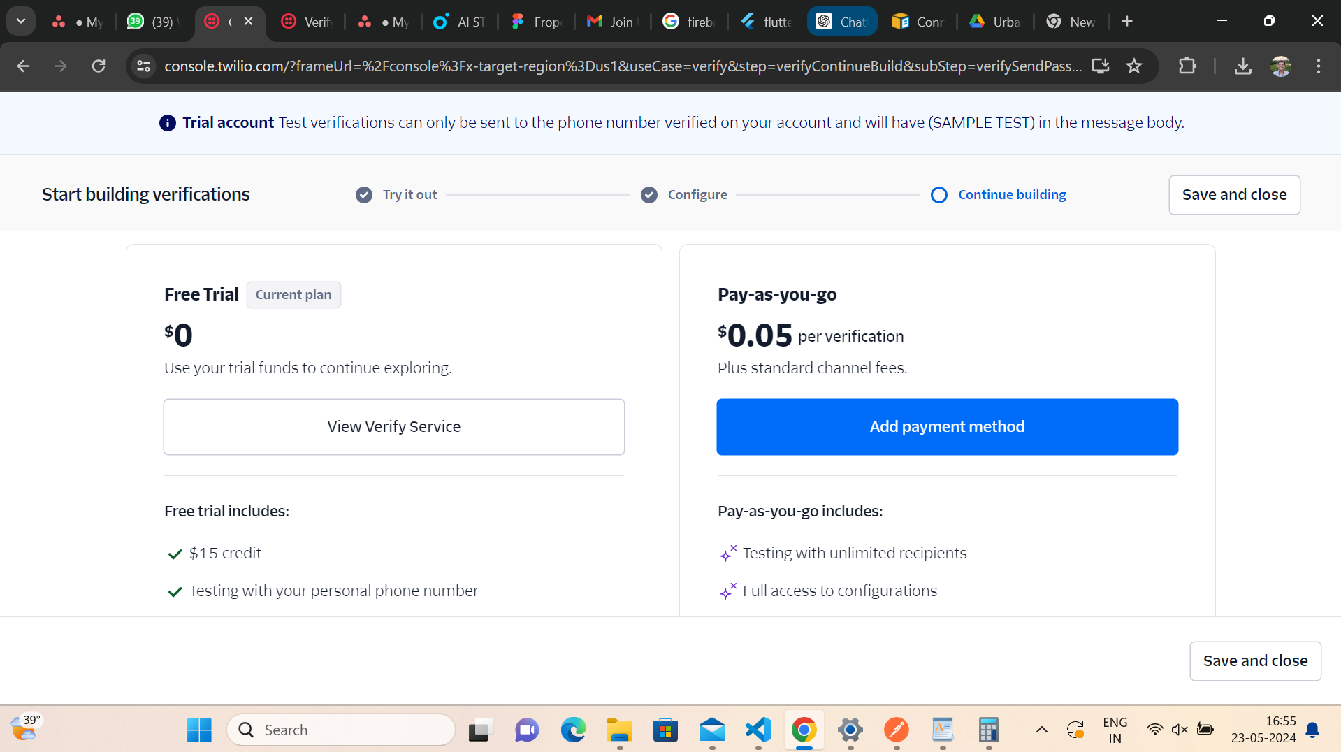Close the current Twilio console tab
The width and height of the screenshot is (1341, 752).
248,21
